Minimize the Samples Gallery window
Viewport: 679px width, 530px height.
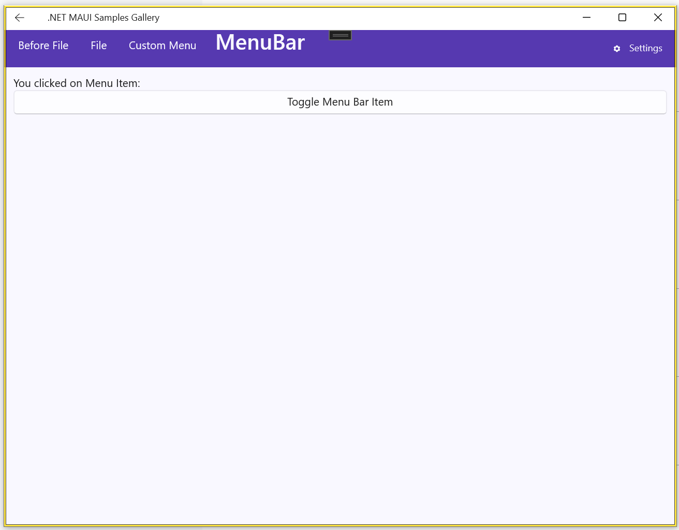pyautogui.click(x=586, y=18)
